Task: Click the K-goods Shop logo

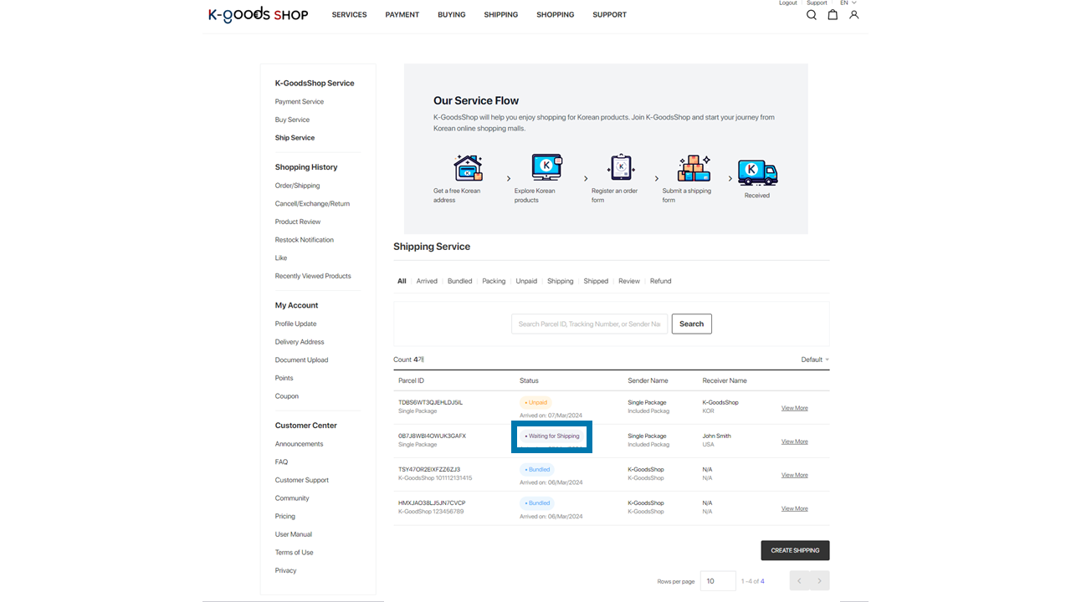Action: tap(258, 14)
